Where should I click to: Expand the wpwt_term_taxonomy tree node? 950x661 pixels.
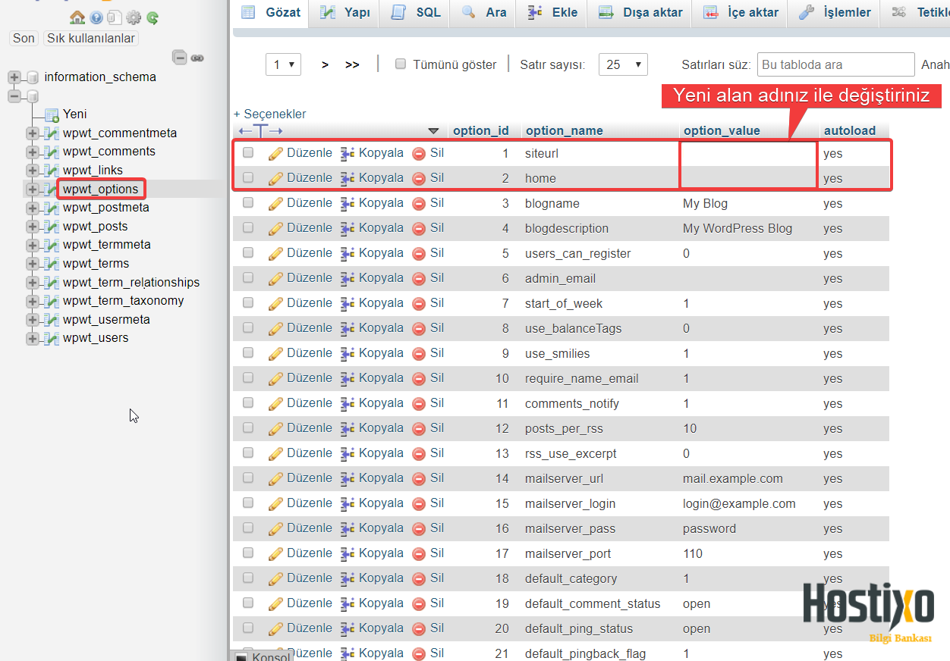(x=32, y=301)
